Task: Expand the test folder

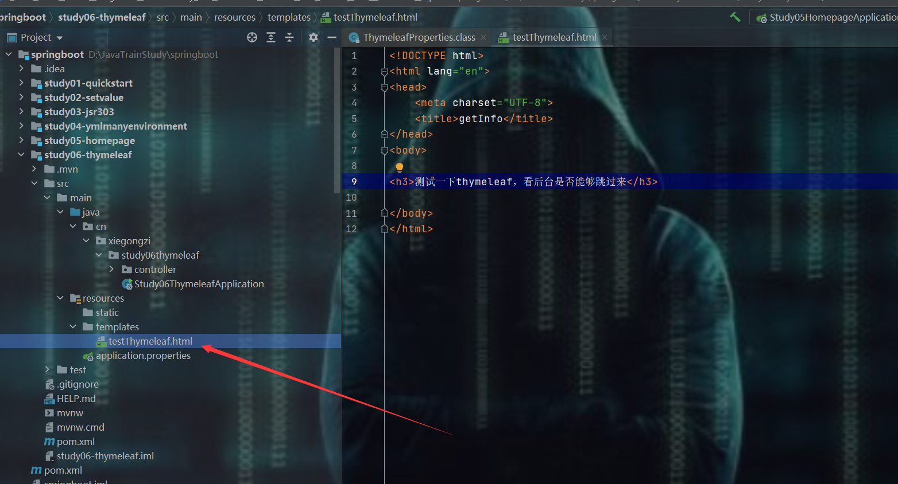Action: tap(47, 370)
